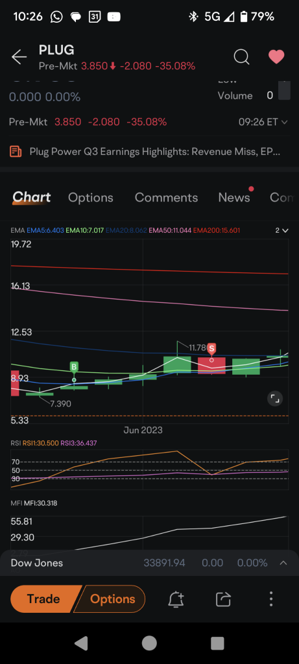Tap the battery 79% status icon

[x=257, y=17]
